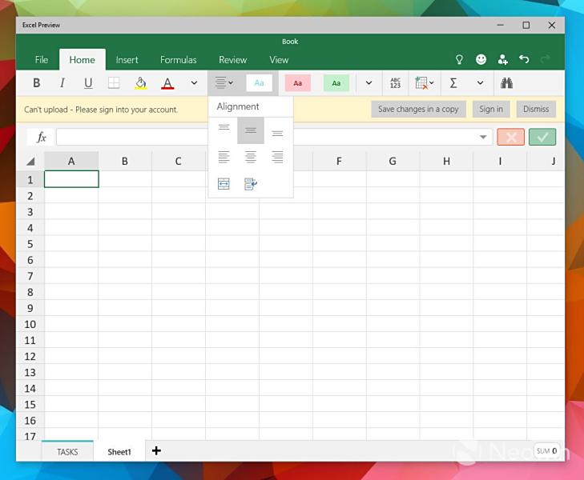Open Find with binoculars icon
This screenshot has width=584, height=480.
pos(506,82)
